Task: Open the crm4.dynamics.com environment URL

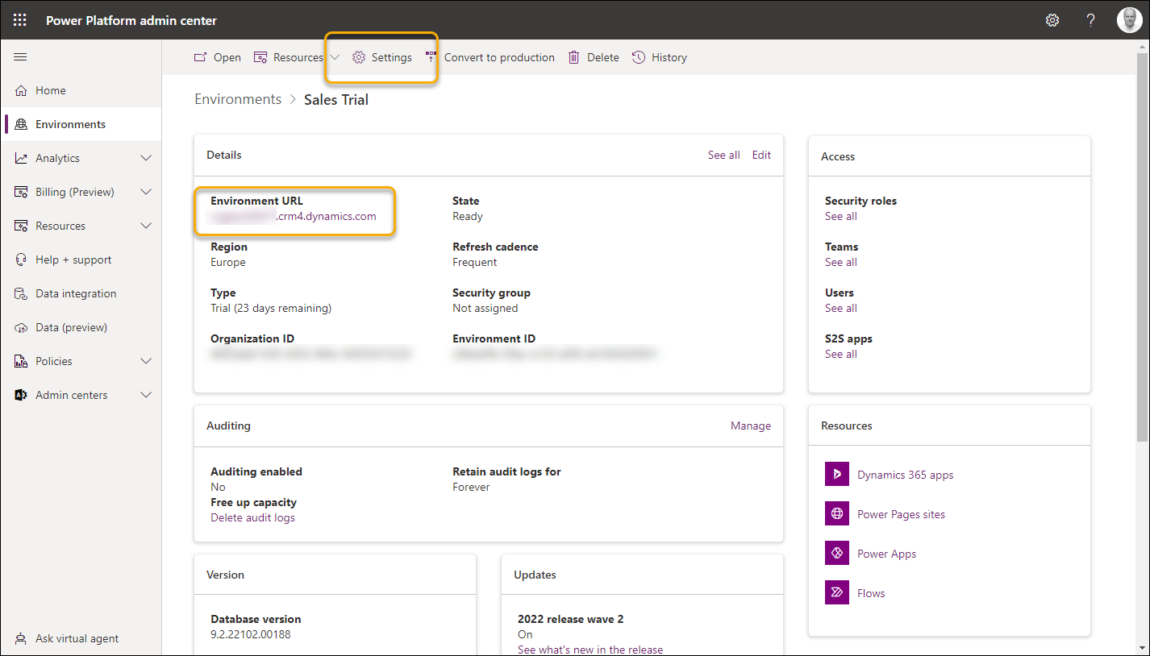Action: tap(294, 216)
